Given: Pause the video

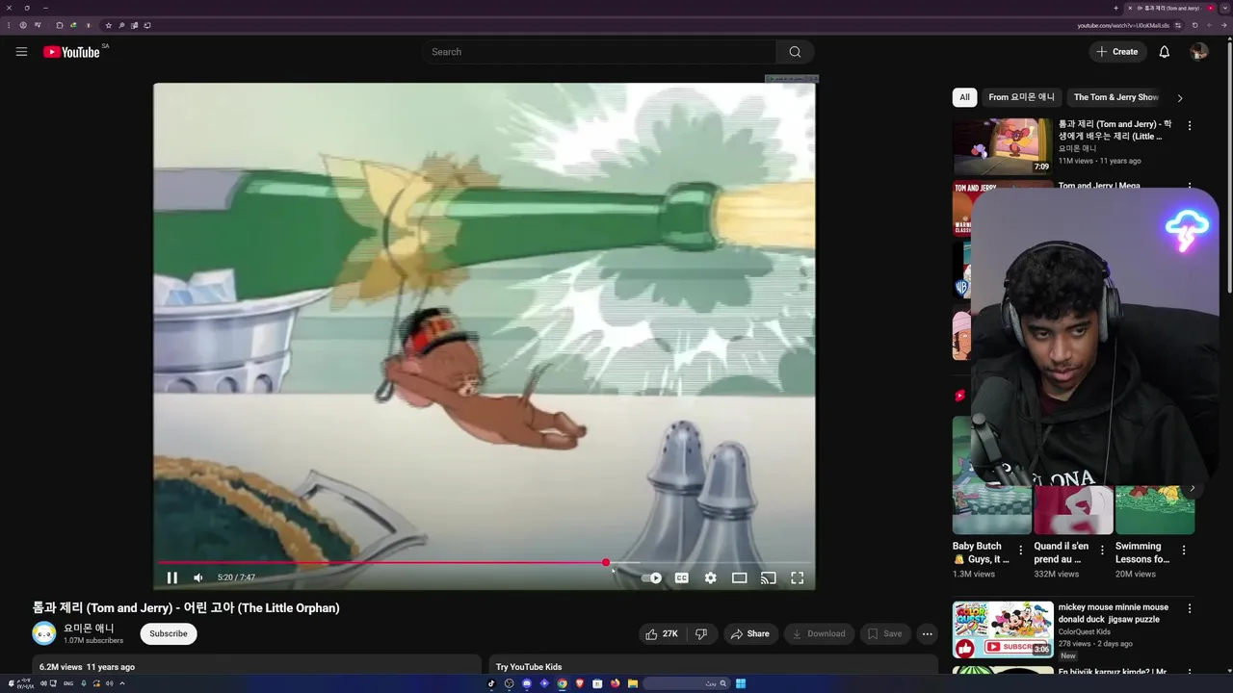Looking at the screenshot, I should click(x=172, y=577).
